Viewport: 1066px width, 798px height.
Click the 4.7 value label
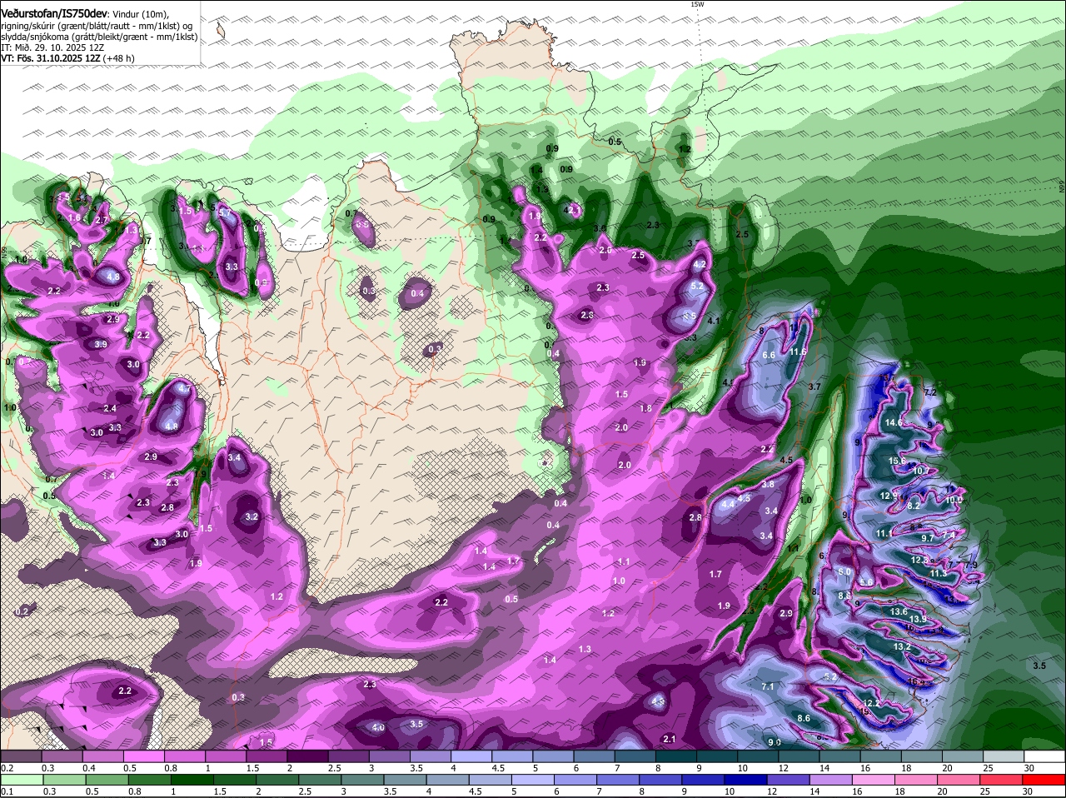click(185, 389)
